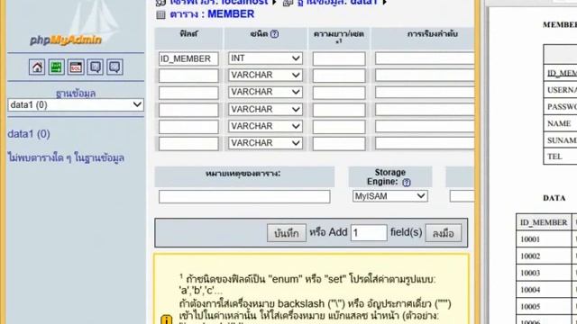Click length/set input in sixth row

339,144
